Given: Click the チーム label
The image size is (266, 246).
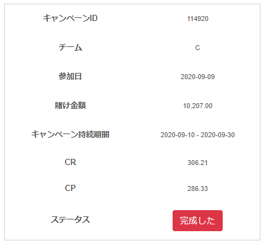Looking at the screenshot, I should 70,48.
